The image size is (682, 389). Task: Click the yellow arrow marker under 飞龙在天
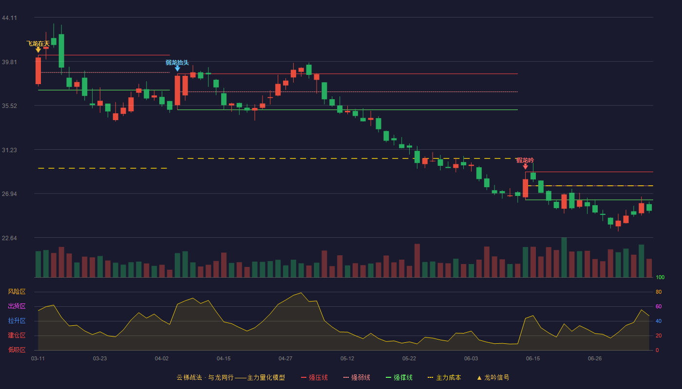coord(38,50)
